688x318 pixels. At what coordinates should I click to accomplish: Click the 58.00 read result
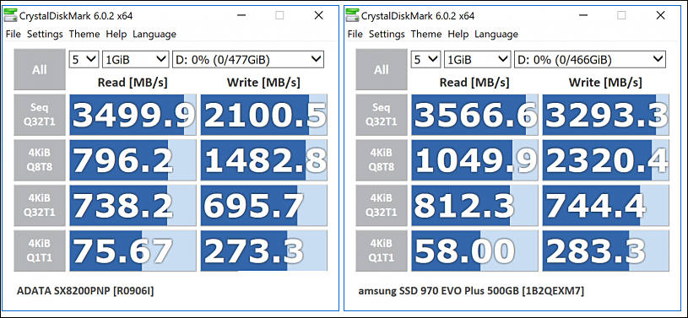474,251
